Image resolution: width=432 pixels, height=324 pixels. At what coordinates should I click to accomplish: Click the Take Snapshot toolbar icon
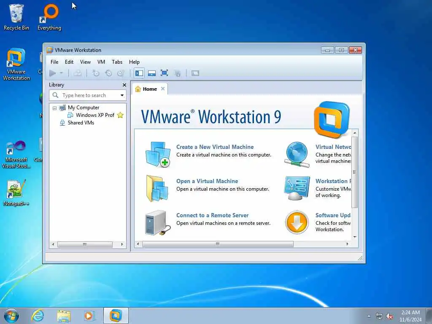[x=96, y=73]
